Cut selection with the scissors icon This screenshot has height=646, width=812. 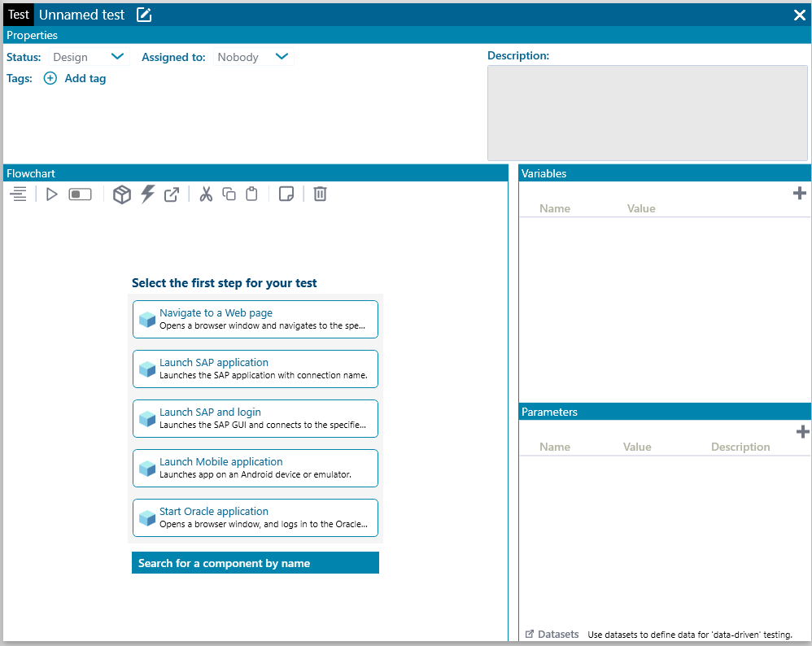[x=206, y=194]
